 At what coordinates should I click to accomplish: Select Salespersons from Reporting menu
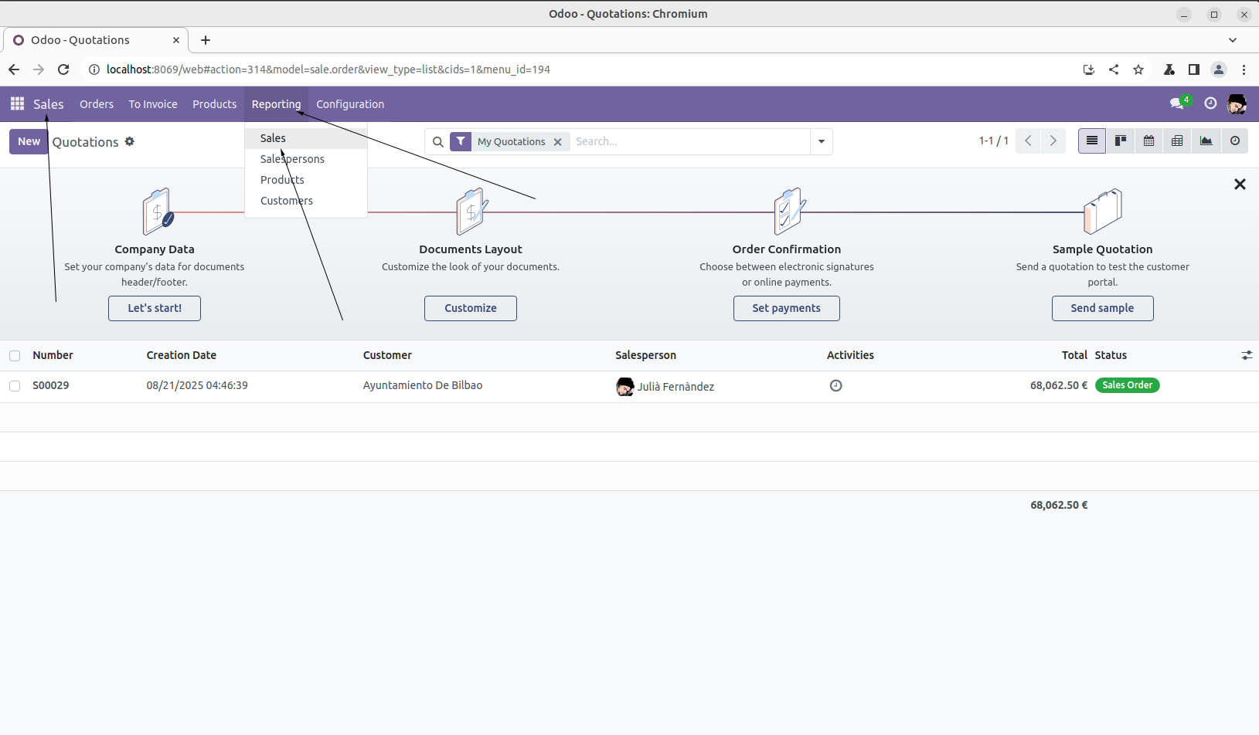coord(292,159)
